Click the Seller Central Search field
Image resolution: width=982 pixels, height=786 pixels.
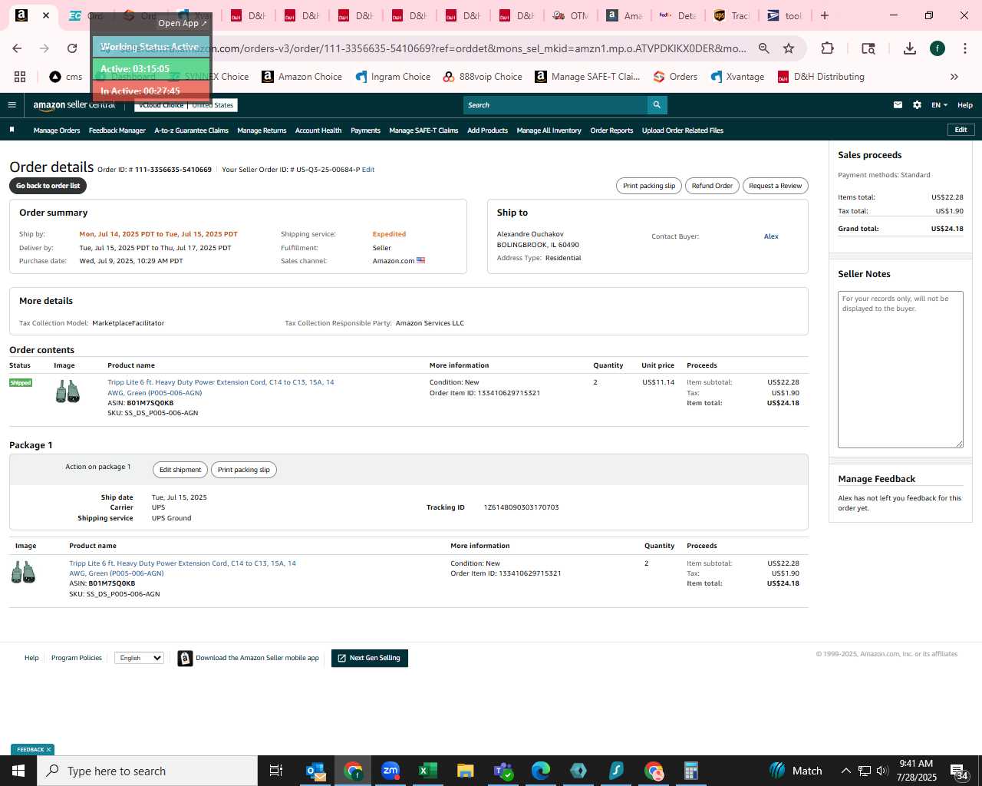tap(555, 105)
